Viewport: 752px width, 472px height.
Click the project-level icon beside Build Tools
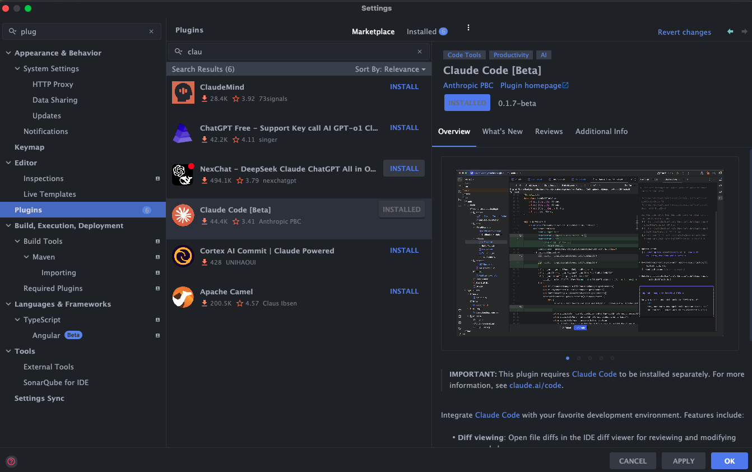tap(157, 242)
